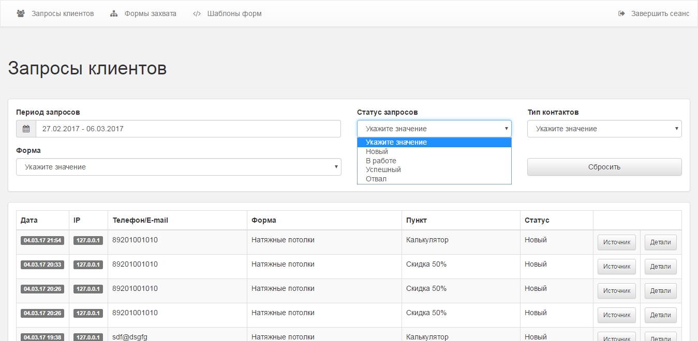698x341 pixels.
Task: Log out via Завершить сеанс link
Action: [660, 13]
